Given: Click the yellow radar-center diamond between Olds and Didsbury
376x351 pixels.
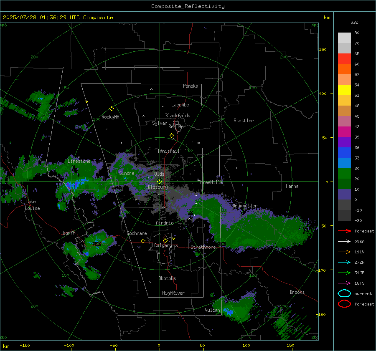Looking at the screenshot, I should pos(159,182).
